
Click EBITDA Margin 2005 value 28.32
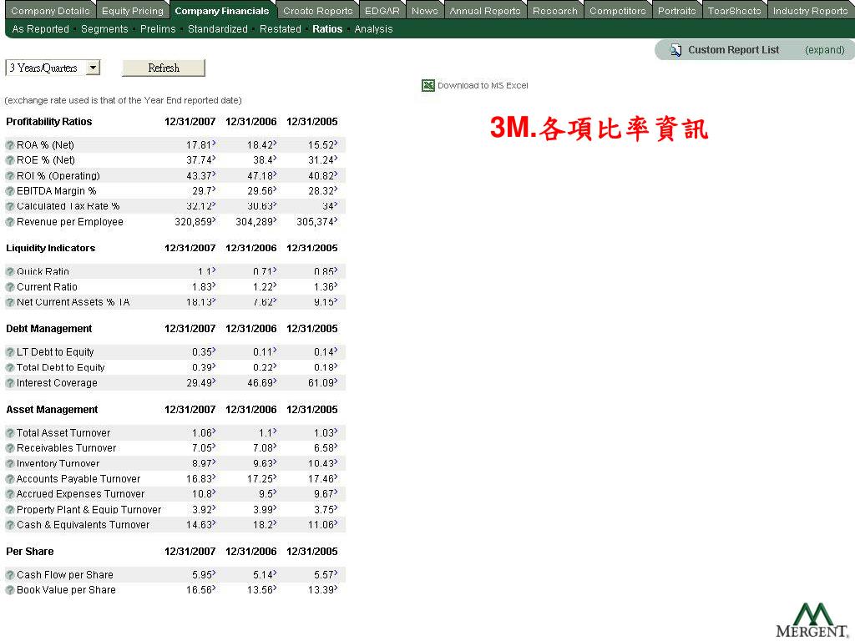click(323, 191)
